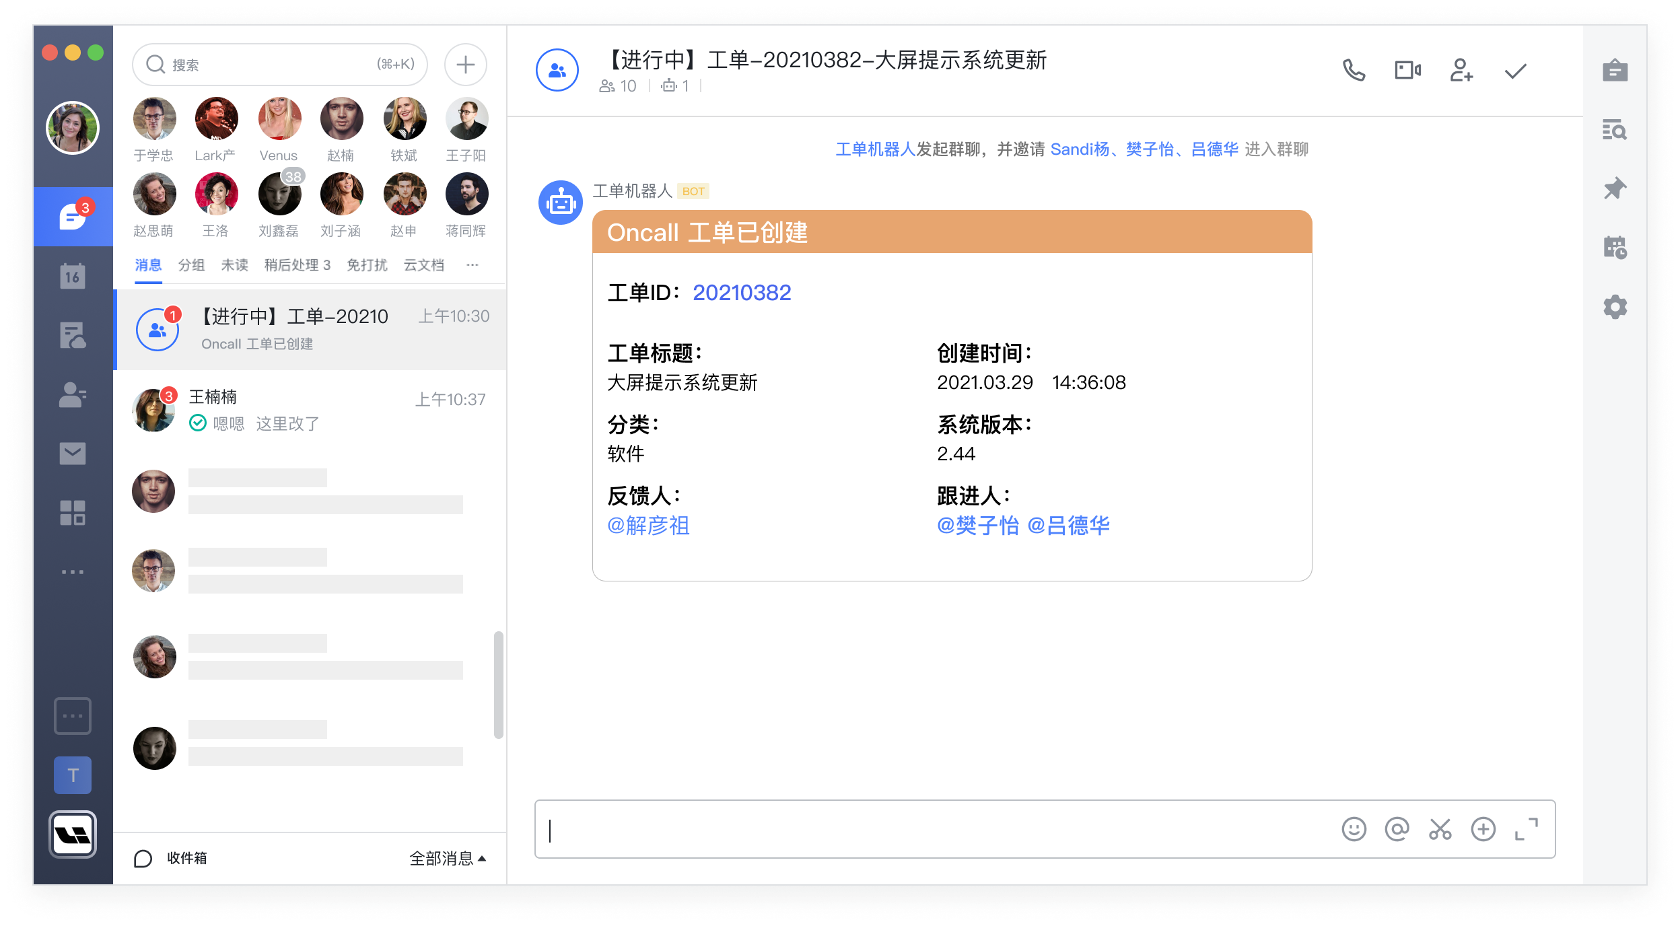The width and height of the screenshot is (1680, 926).
Task: Start a video meeting from chat header
Action: click(1407, 70)
